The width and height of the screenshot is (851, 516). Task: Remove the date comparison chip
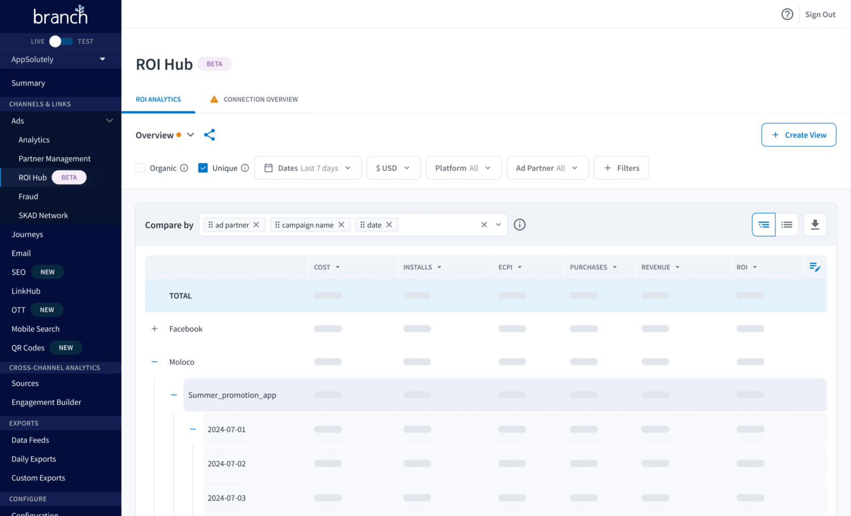tap(389, 224)
